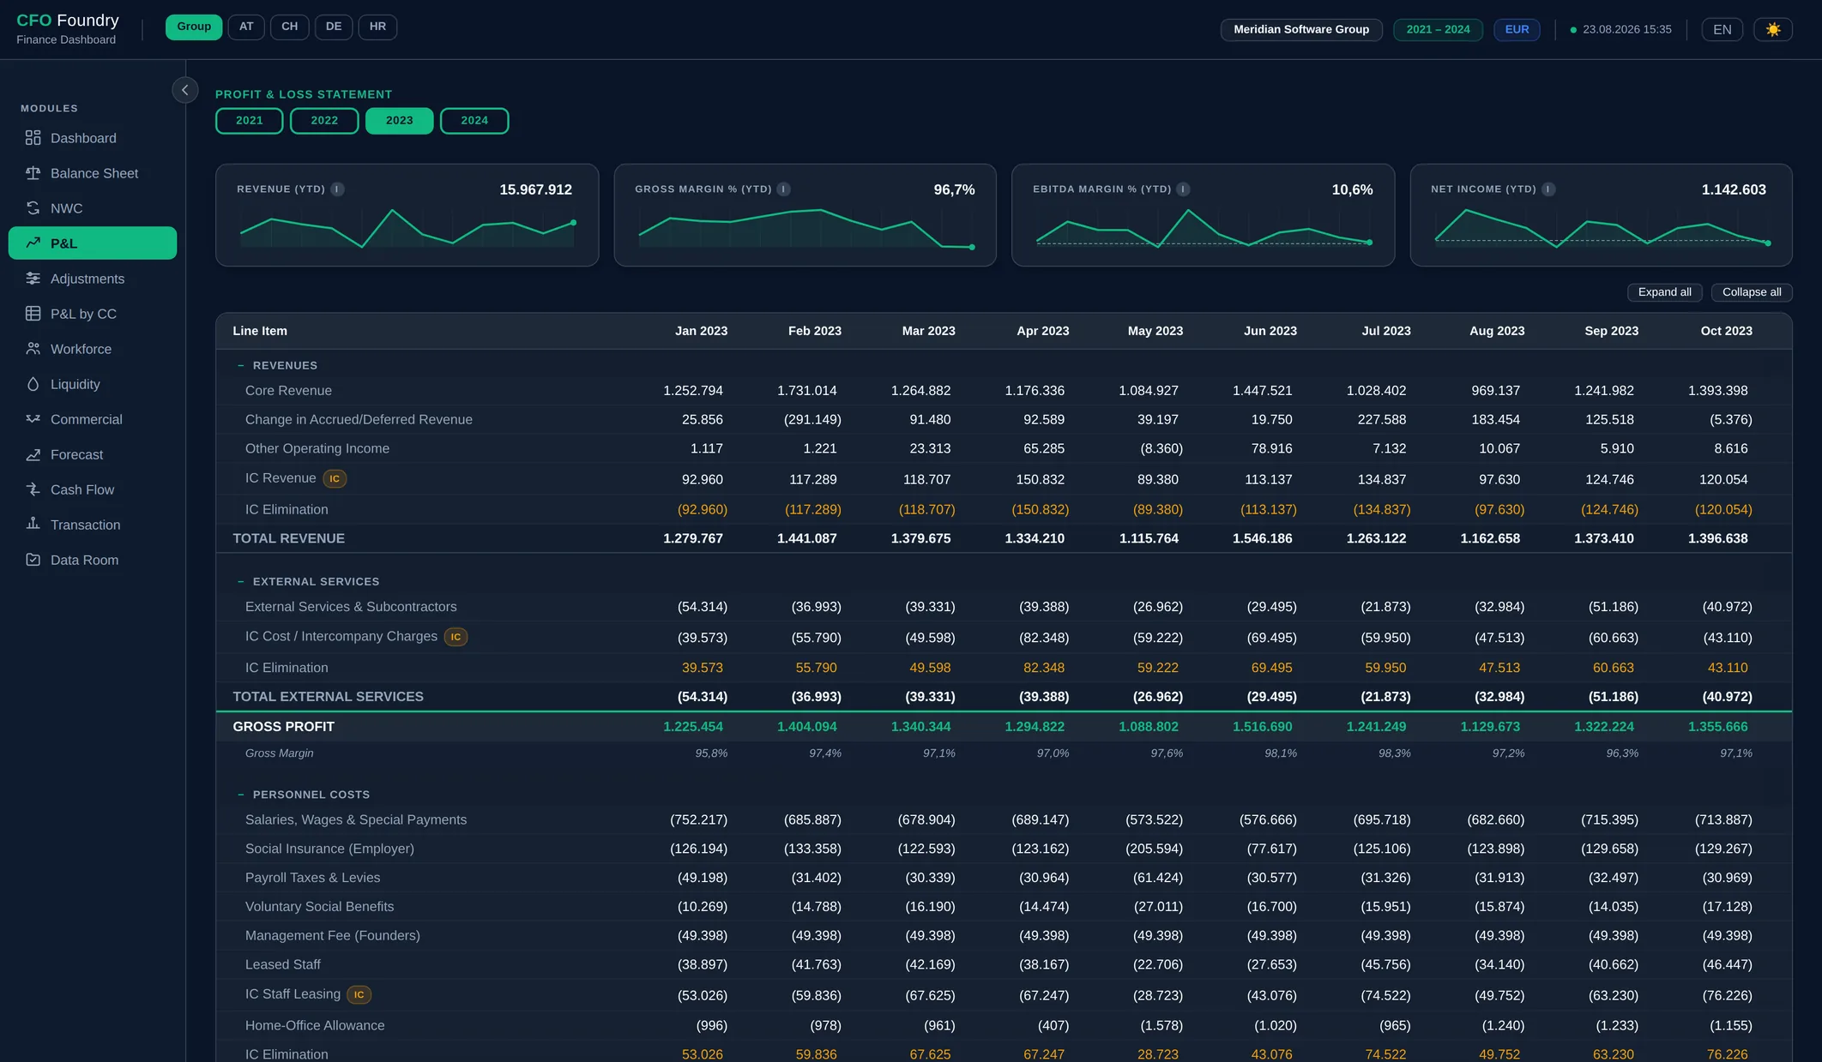
Task: Open the Balance Sheet module
Action: [93, 173]
